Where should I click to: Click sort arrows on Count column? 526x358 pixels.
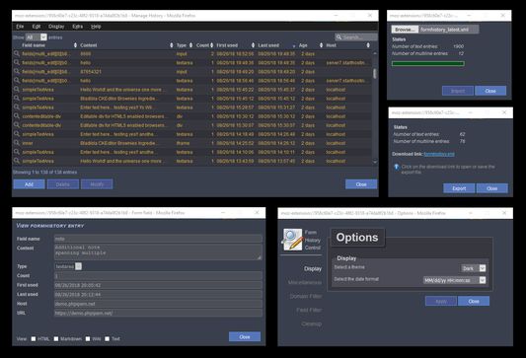[211, 45]
